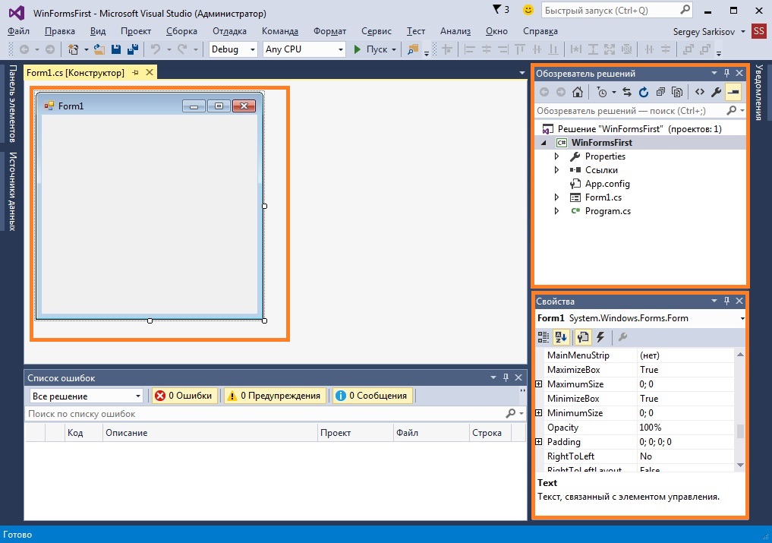The height and width of the screenshot is (543, 772).
Task: Select the Form1.cs [Конструктор] tab
Action: pyautogui.click(x=75, y=72)
